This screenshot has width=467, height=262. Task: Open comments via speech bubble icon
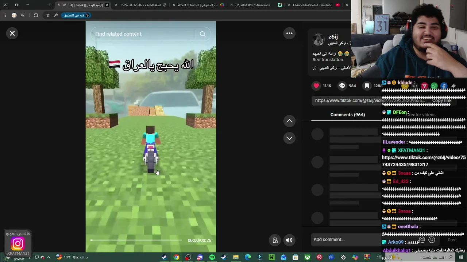(342, 86)
